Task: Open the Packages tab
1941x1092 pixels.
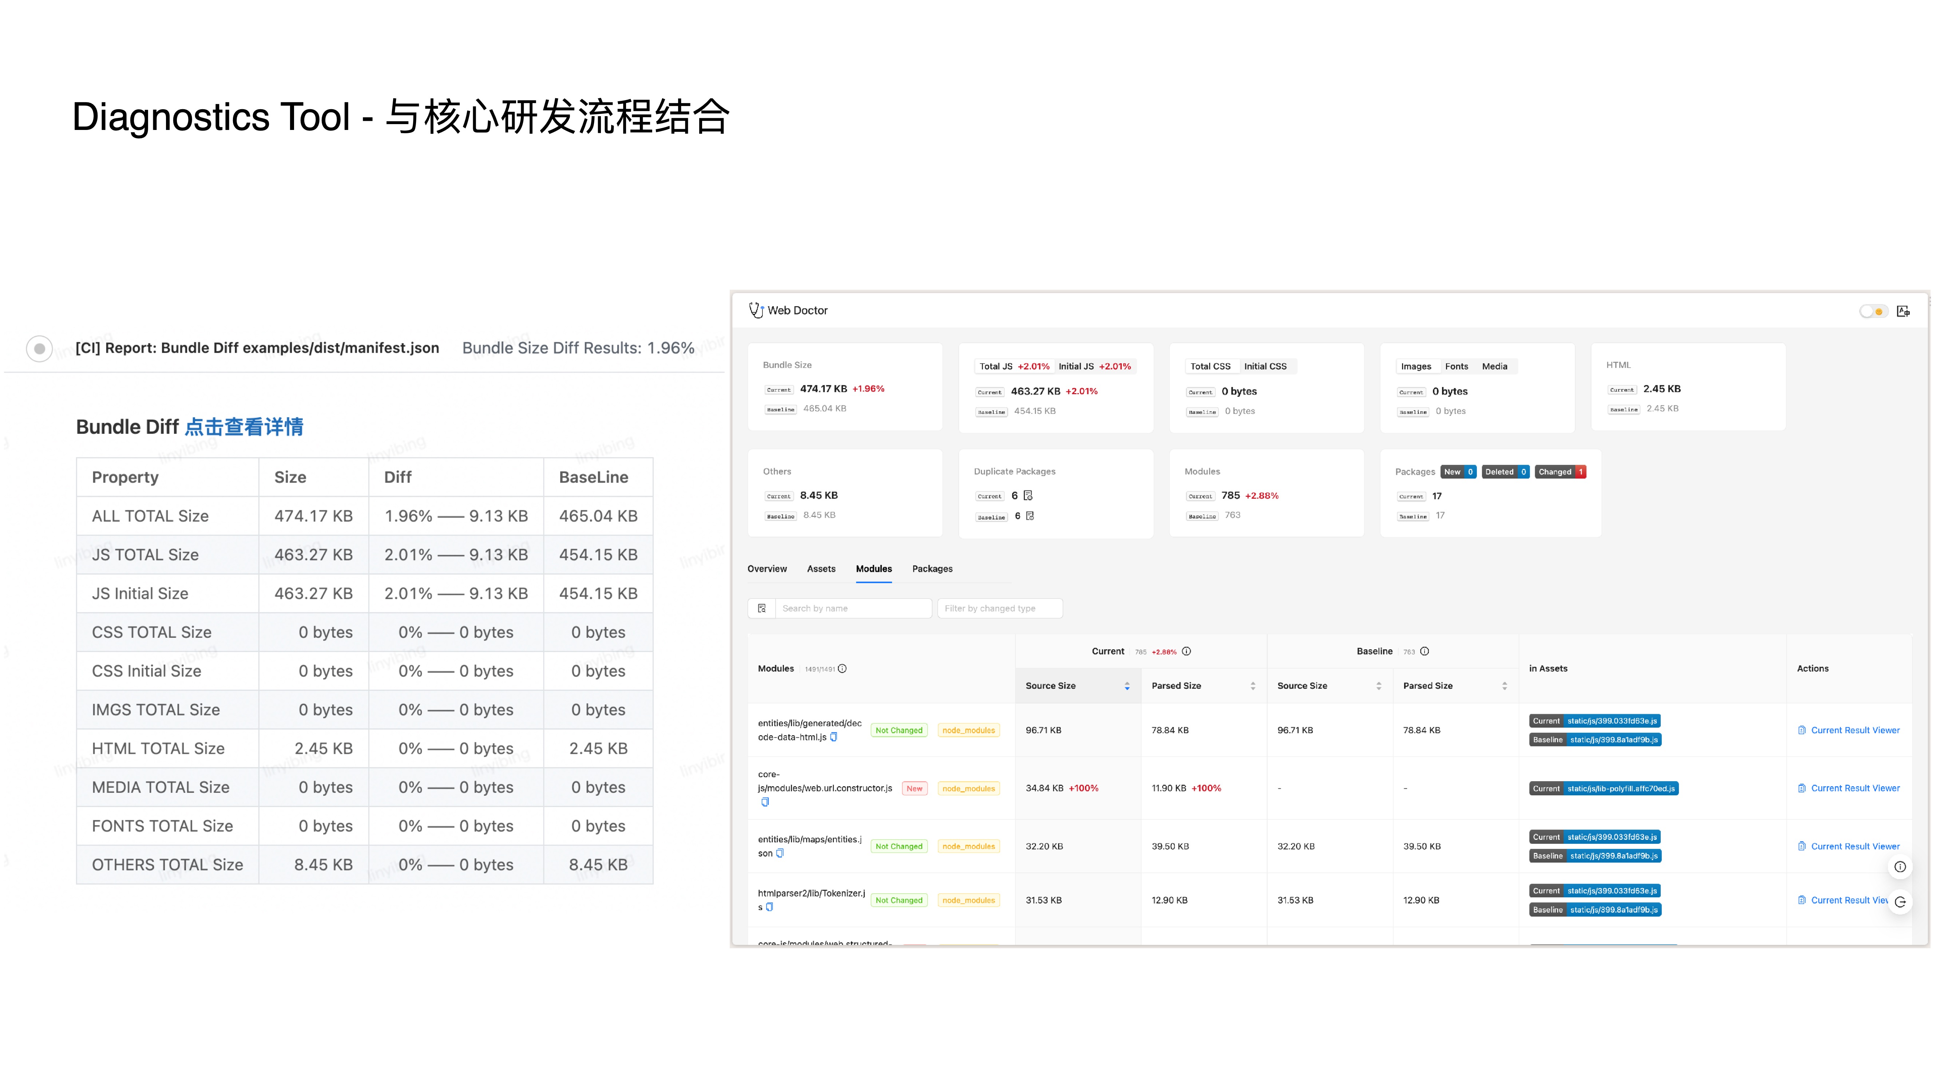Action: (x=932, y=569)
